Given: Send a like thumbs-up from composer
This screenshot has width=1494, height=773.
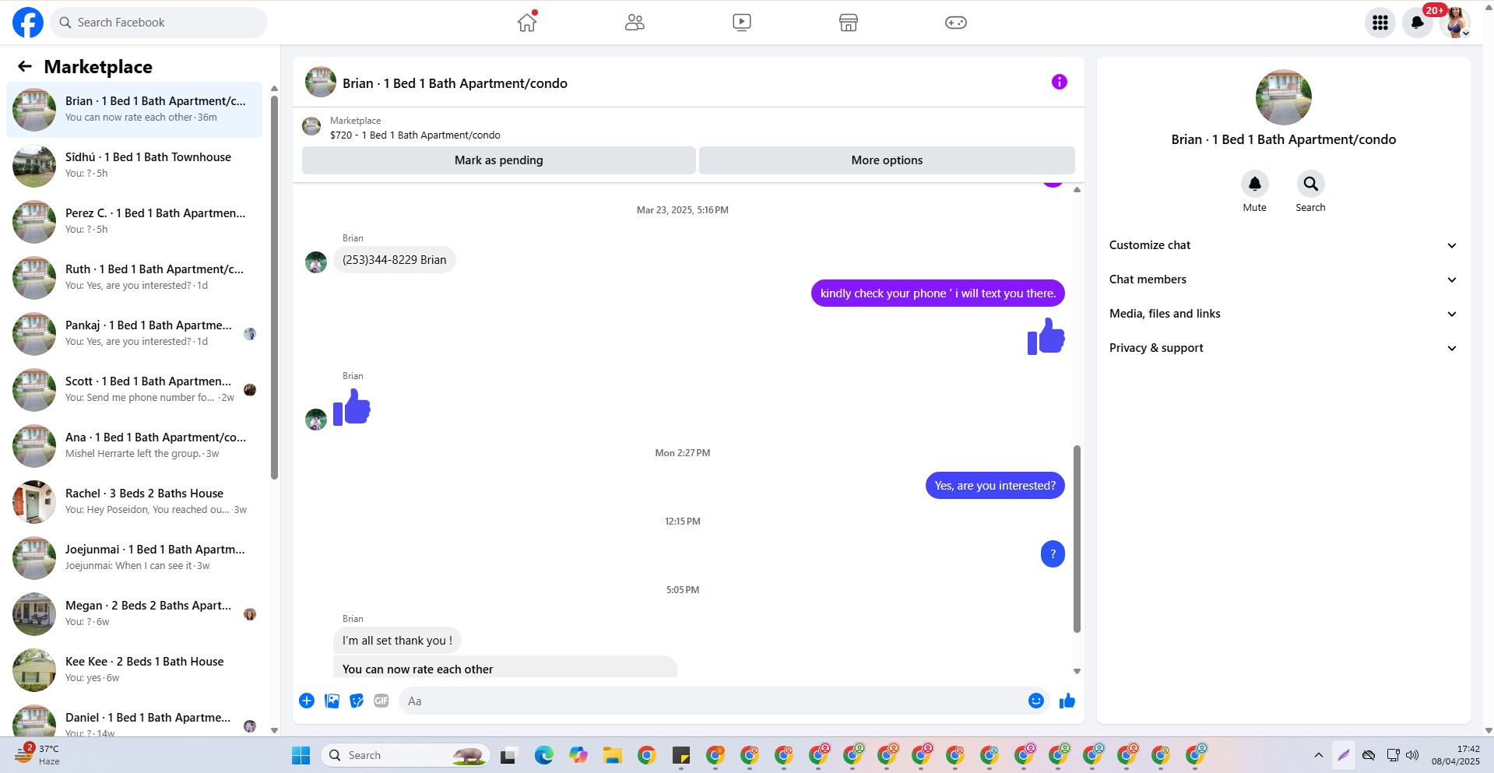Looking at the screenshot, I should click(1067, 701).
